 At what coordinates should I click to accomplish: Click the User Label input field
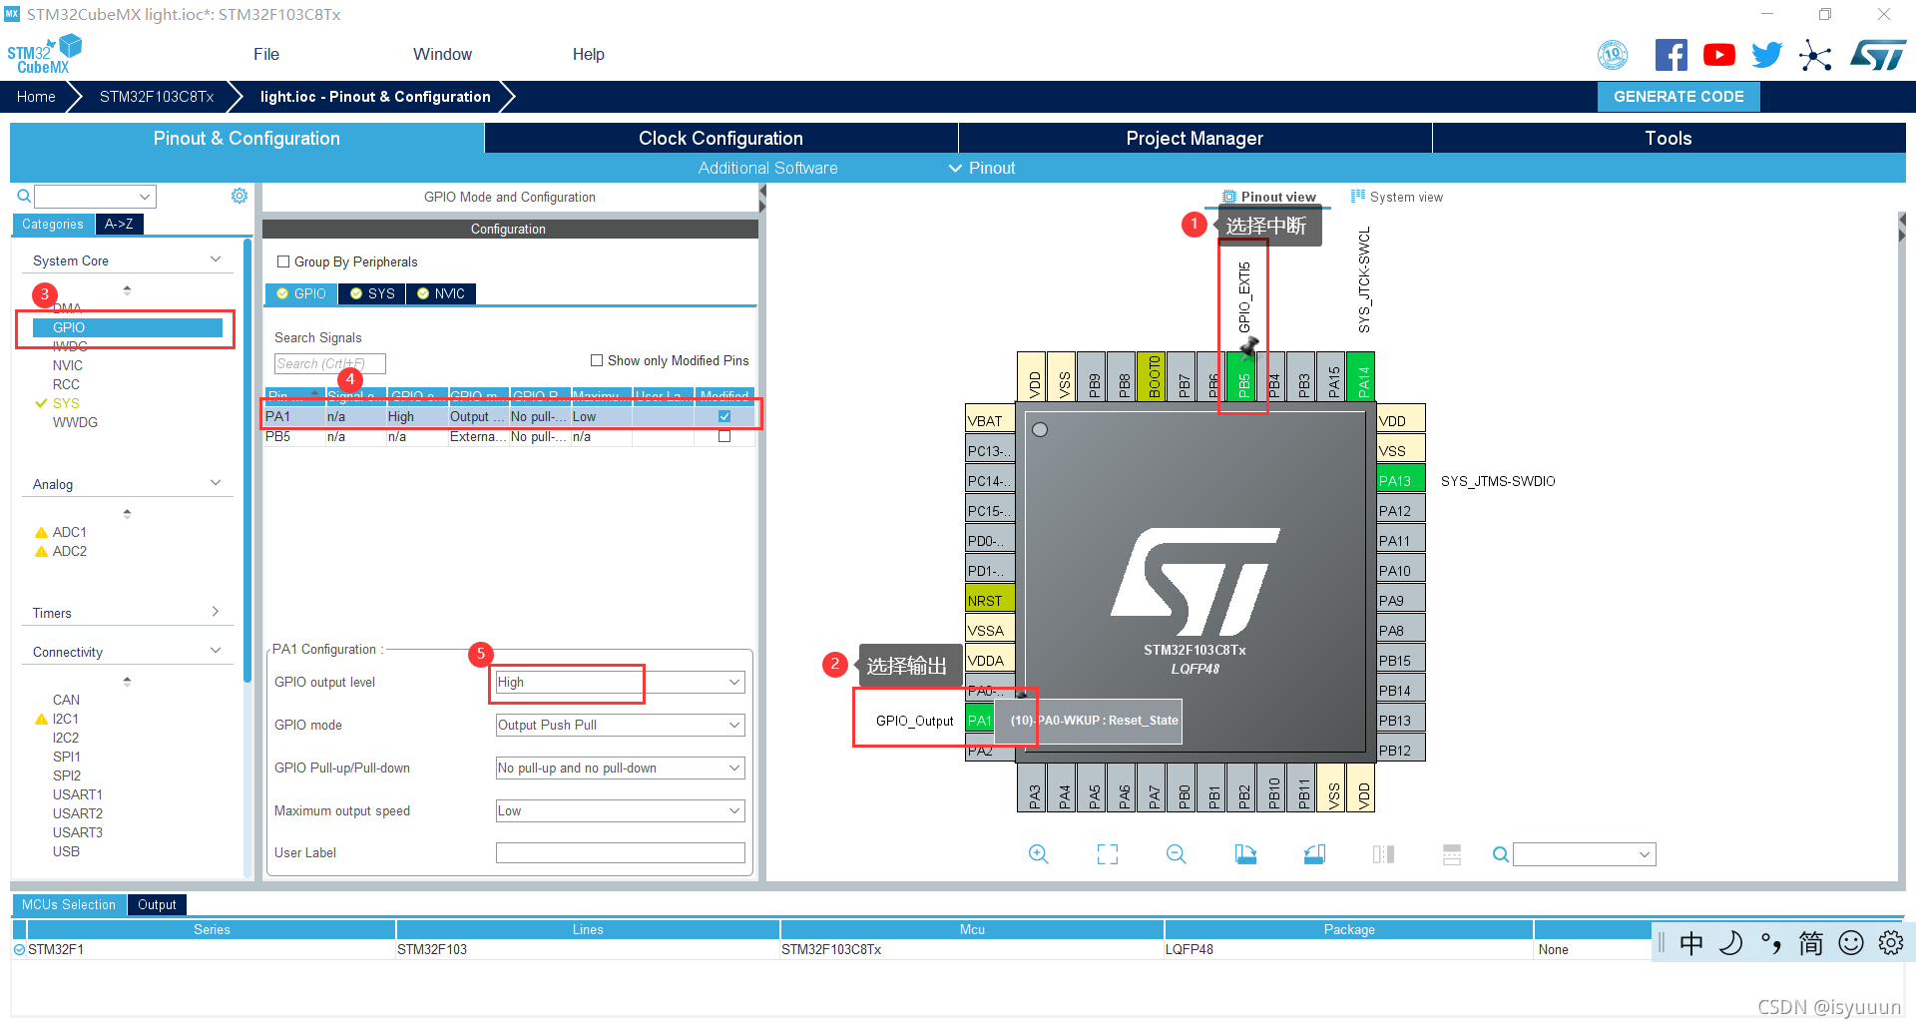621,852
